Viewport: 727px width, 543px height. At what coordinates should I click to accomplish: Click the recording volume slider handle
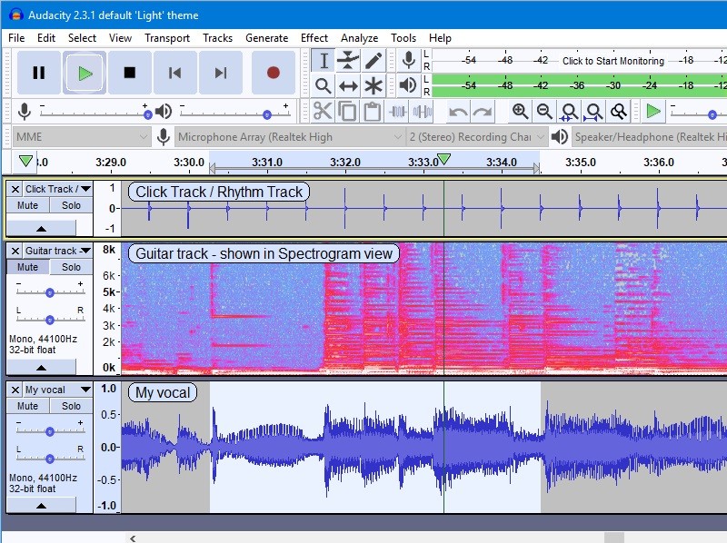pyautogui.click(x=147, y=114)
